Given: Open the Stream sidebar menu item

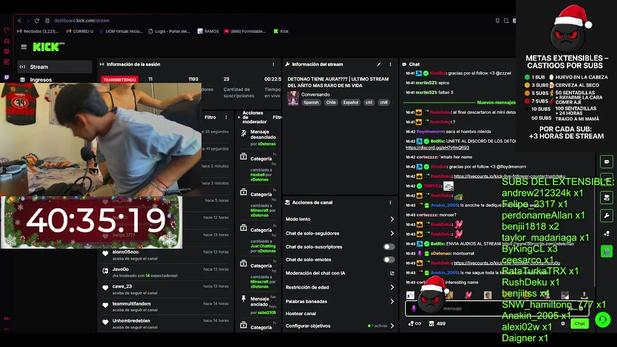Looking at the screenshot, I should point(54,67).
